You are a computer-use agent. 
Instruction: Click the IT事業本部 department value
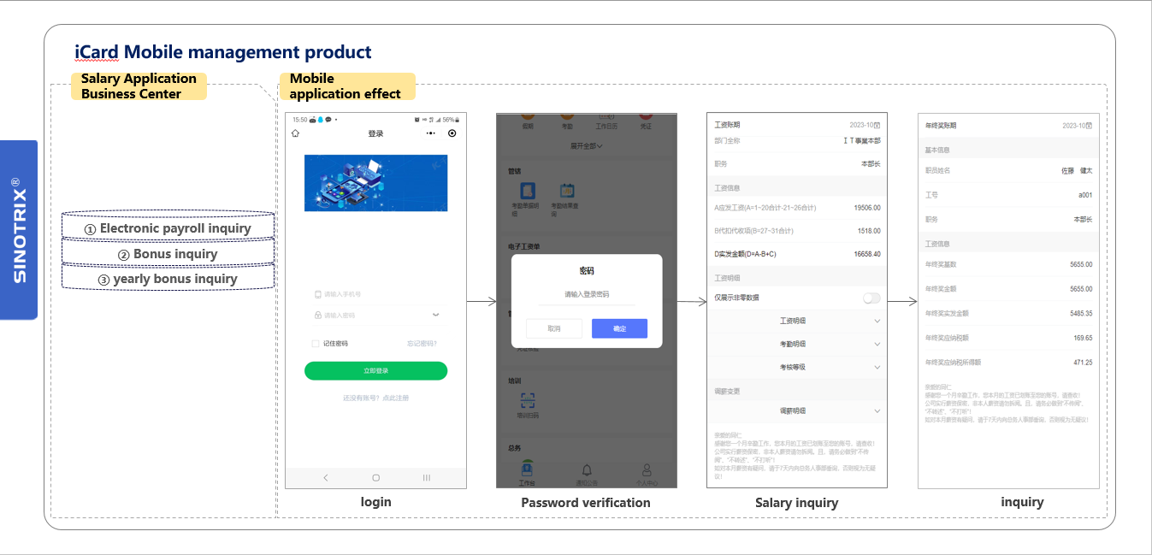pyautogui.click(x=862, y=140)
